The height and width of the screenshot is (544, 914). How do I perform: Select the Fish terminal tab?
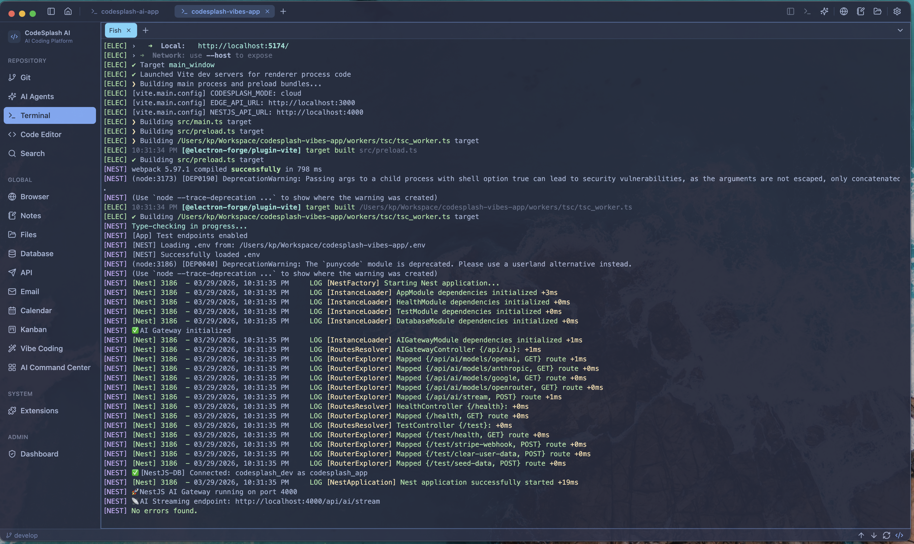click(x=115, y=30)
